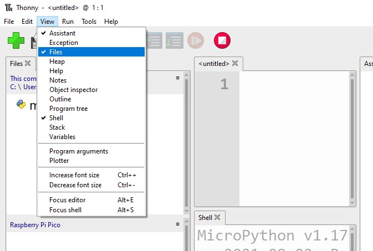Screen dimensions: 373x251
Task: Close the <untitled> editor tab
Action: pos(235,63)
